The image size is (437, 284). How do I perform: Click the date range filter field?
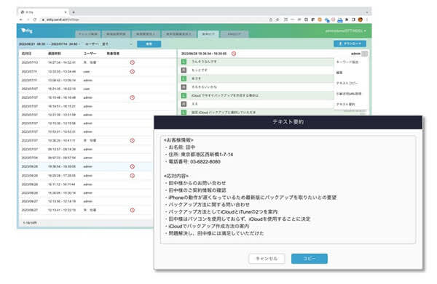click(x=49, y=44)
